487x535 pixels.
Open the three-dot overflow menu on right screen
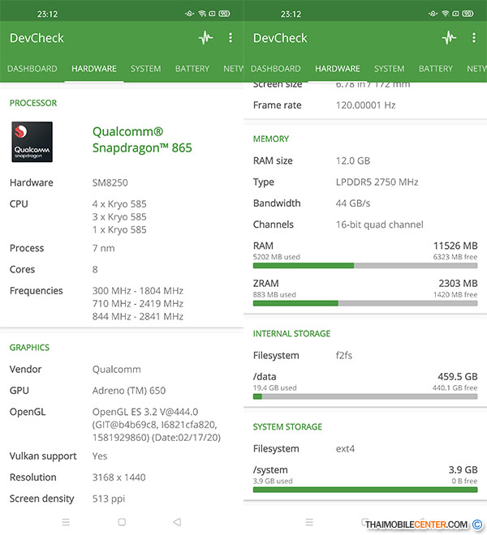click(x=474, y=38)
